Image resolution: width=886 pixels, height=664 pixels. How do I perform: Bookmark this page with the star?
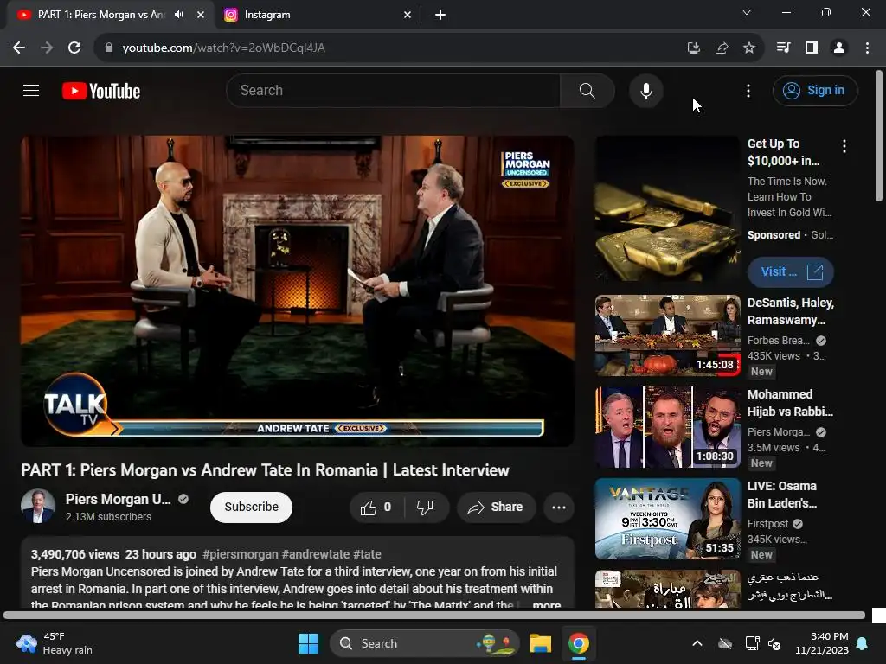click(x=748, y=48)
